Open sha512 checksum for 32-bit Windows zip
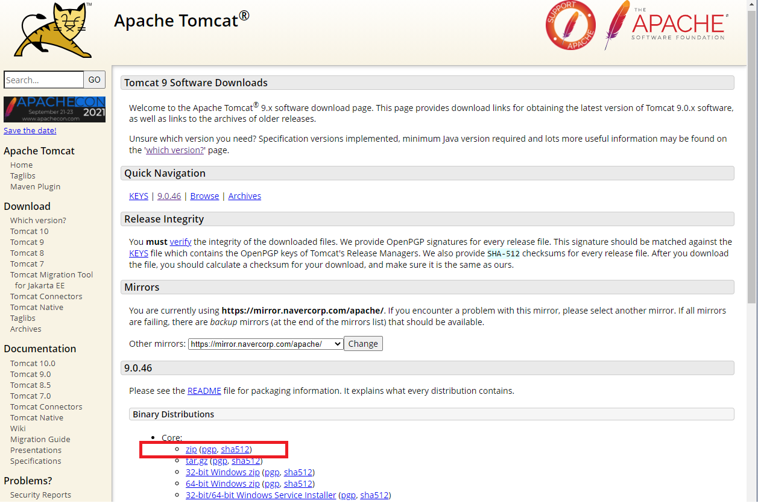Viewport: 758px width, 503px height. point(298,472)
